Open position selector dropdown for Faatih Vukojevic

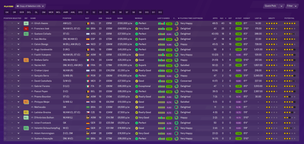pyautogui.click(x=18, y=55)
